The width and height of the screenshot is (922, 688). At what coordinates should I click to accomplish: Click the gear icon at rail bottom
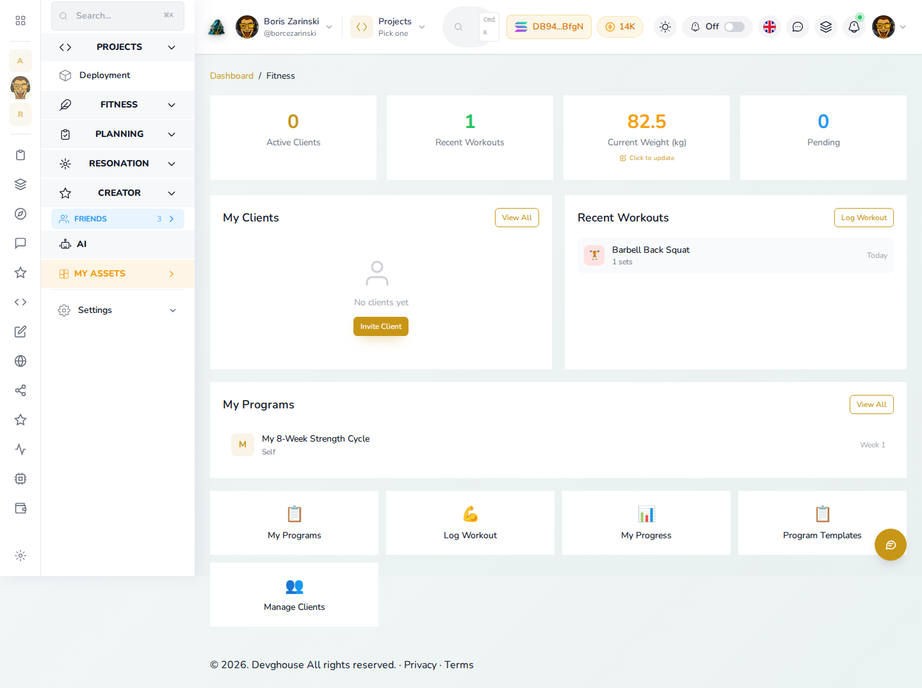click(x=20, y=556)
